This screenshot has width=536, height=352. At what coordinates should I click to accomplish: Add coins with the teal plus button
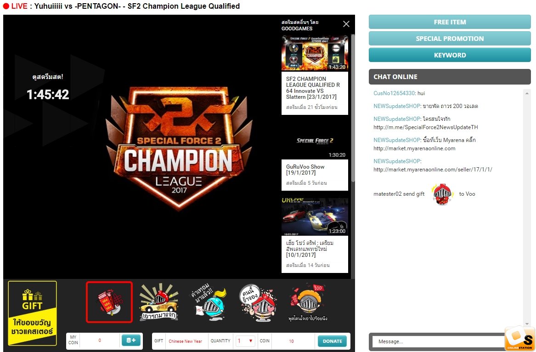pos(131,341)
